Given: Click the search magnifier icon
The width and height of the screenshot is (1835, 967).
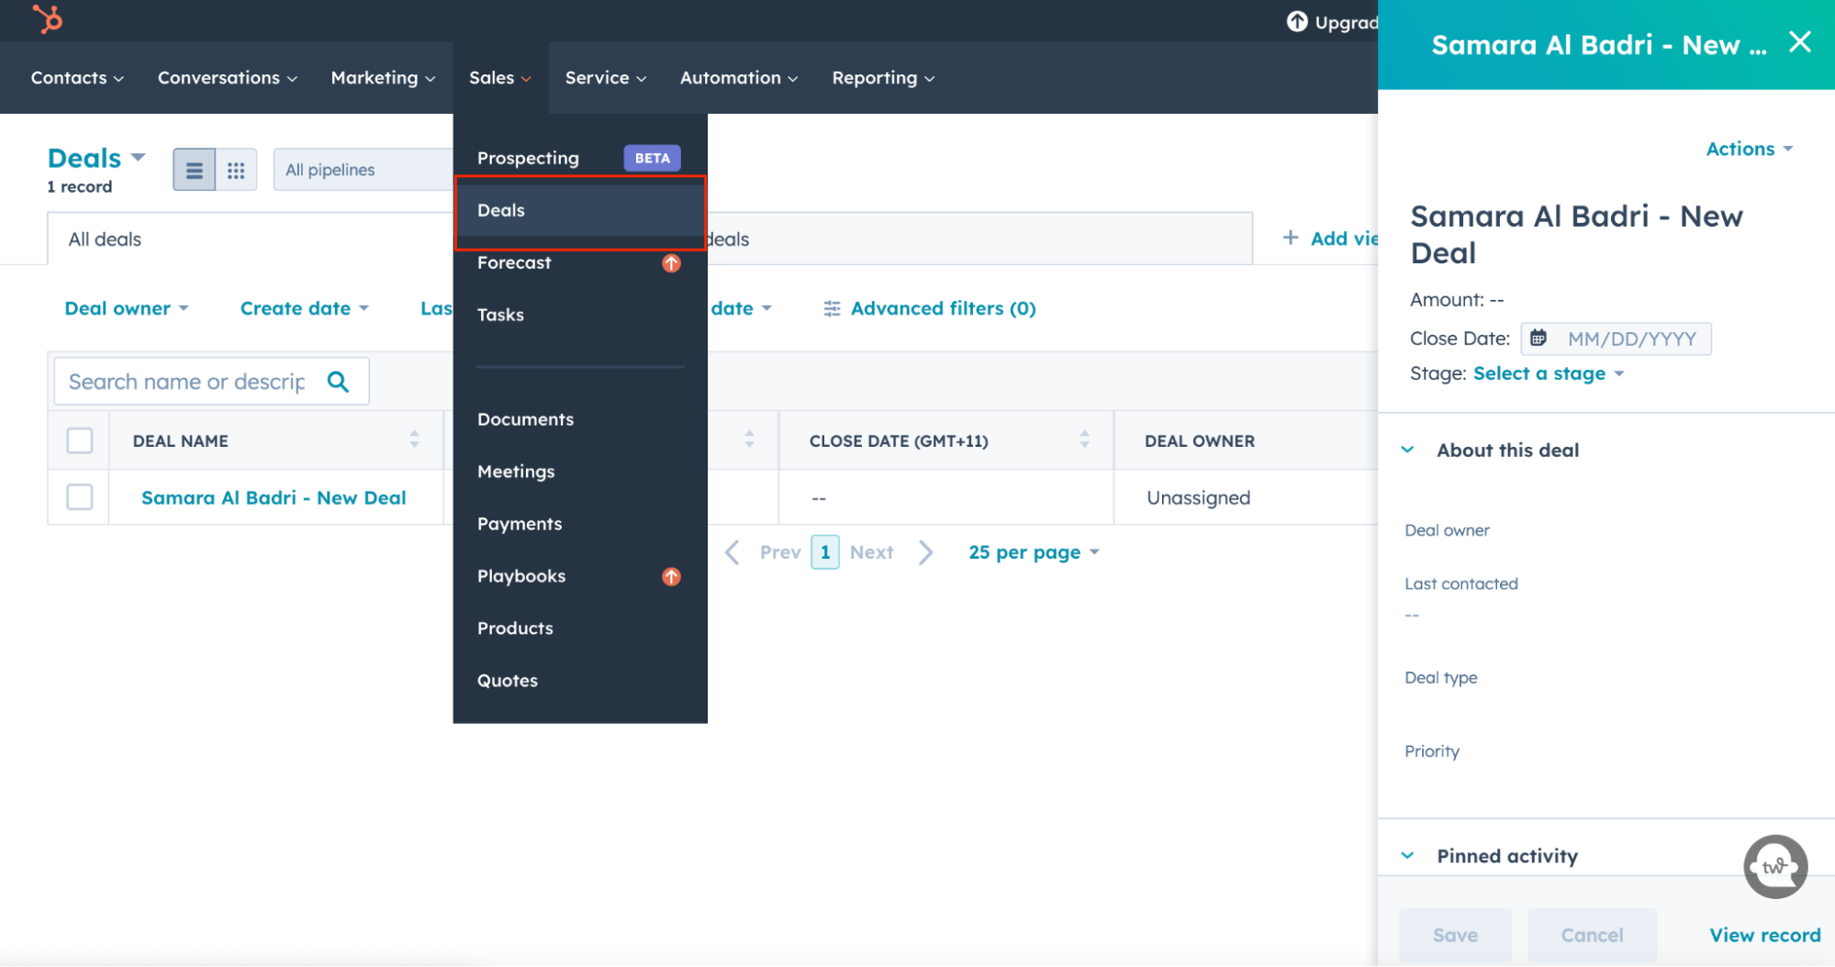Looking at the screenshot, I should (338, 382).
